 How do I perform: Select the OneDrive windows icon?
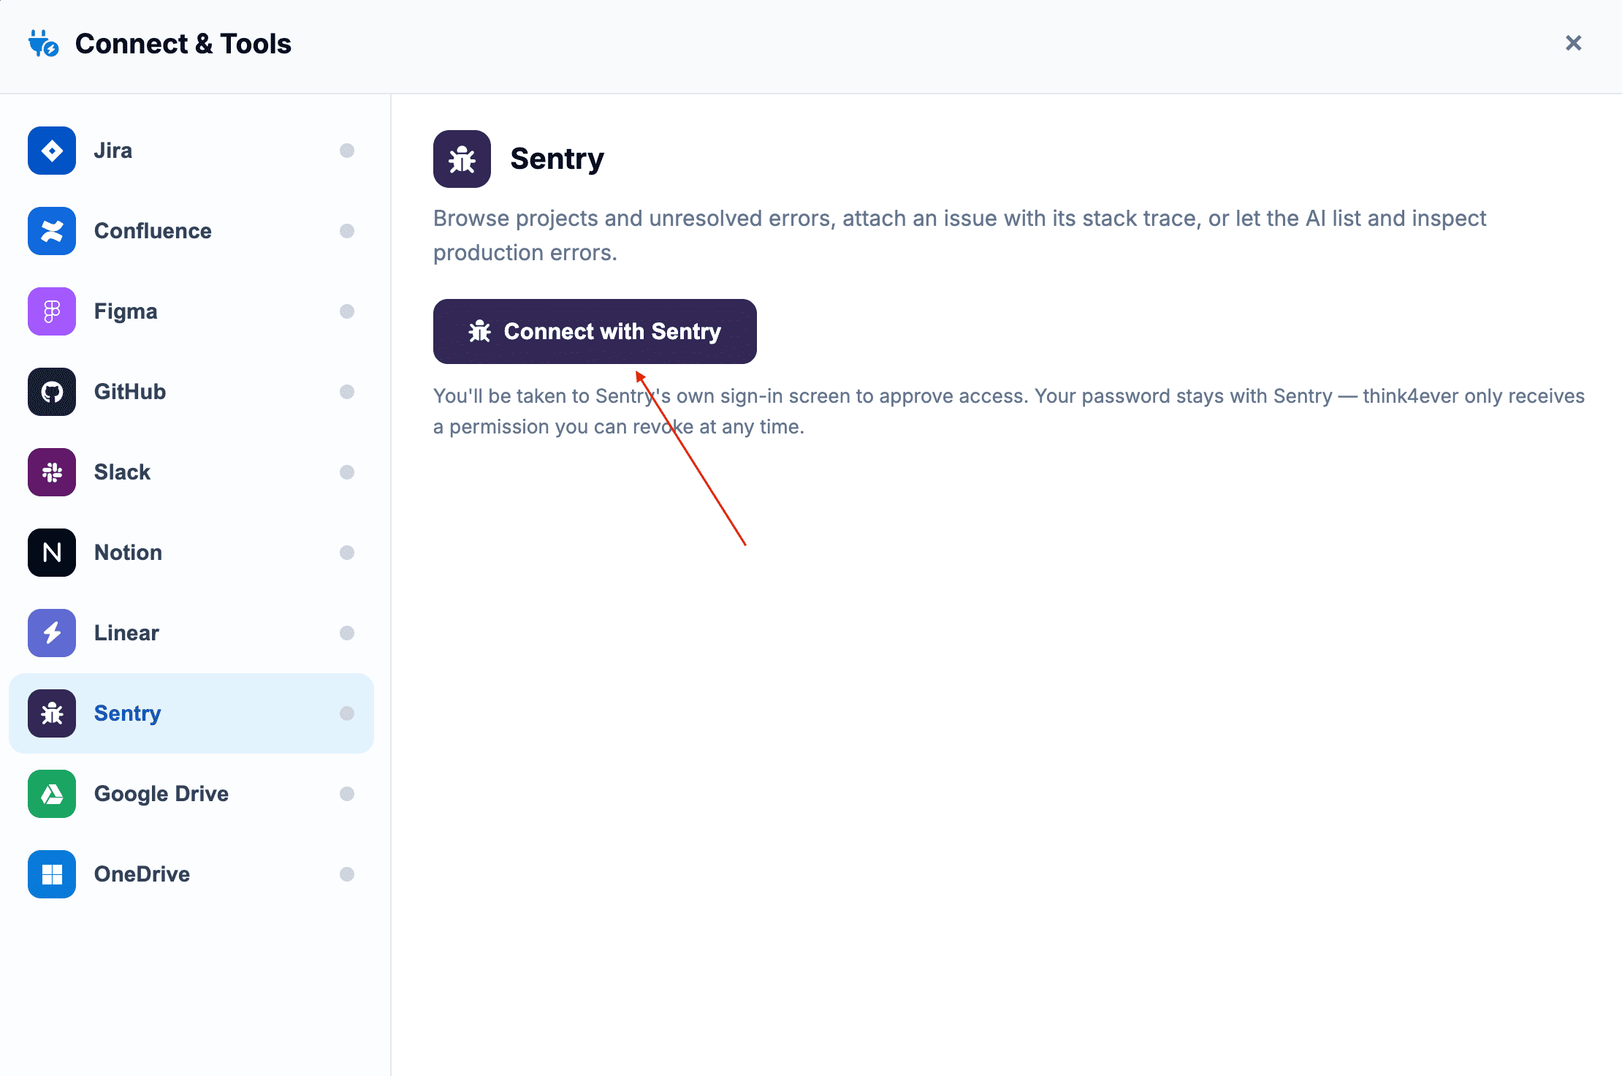(52, 874)
